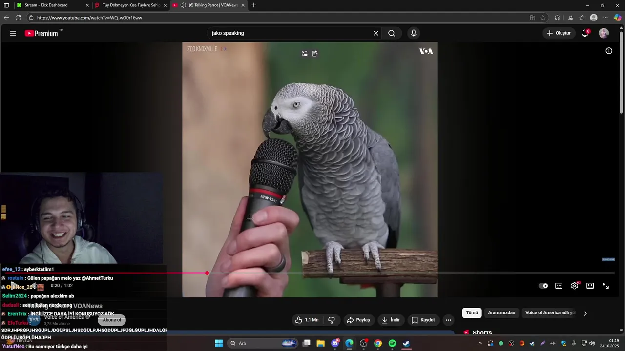Dislike the Talking Parrot video
Image resolution: width=625 pixels, height=351 pixels.
(x=332, y=320)
